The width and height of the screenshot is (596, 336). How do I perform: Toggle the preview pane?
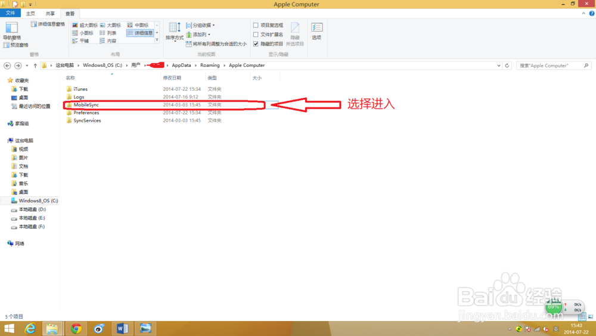point(15,45)
